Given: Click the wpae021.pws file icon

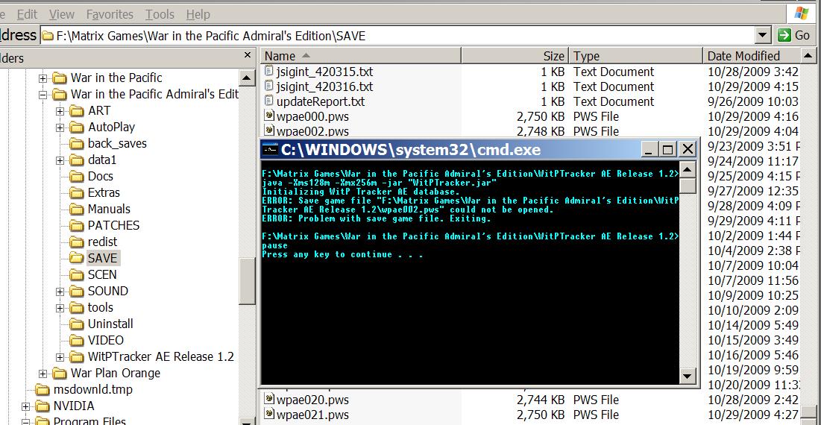Looking at the screenshot, I should 269,414.
